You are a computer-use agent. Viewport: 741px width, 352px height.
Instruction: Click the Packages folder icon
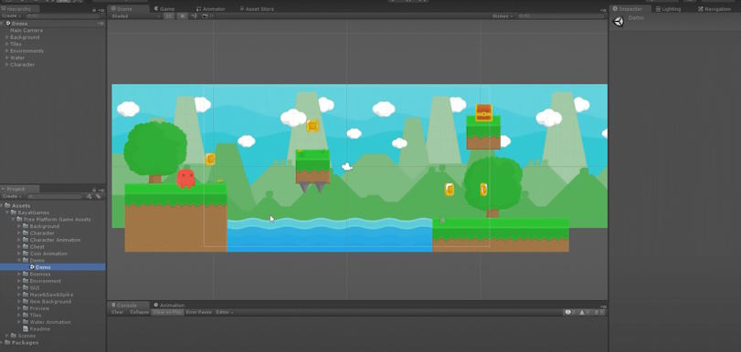[x=7, y=343]
